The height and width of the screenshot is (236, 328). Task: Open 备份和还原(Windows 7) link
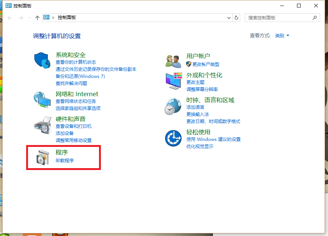[80, 76]
